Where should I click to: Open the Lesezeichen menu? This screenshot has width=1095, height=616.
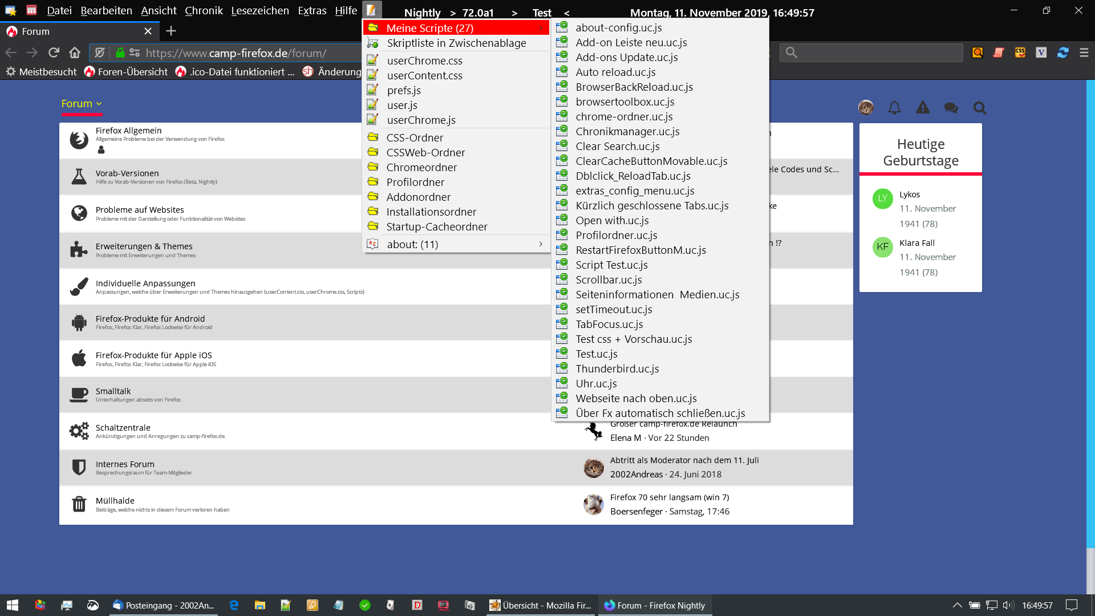pos(259,10)
